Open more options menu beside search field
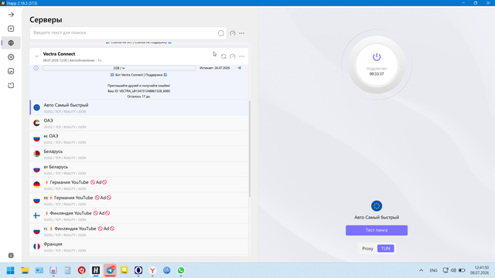 tap(242, 33)
